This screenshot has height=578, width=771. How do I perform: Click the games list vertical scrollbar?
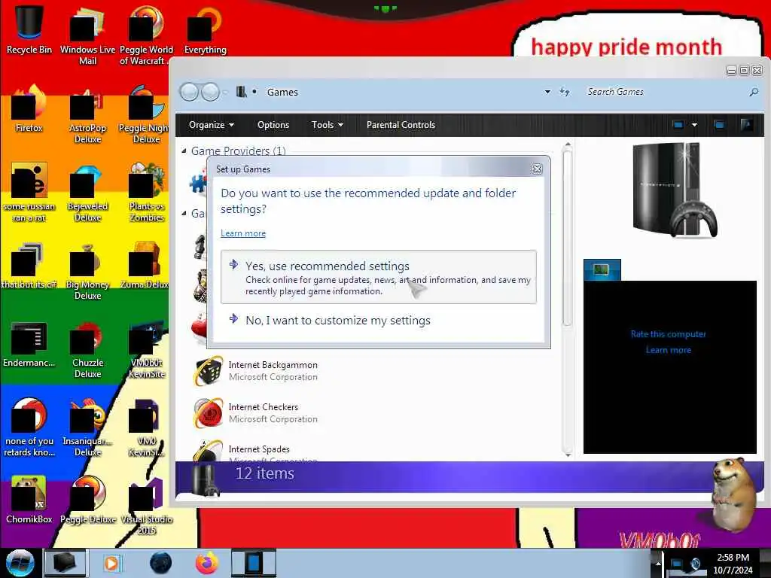[567, 239]
